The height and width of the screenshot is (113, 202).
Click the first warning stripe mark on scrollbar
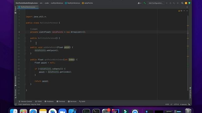click(188, 26)
